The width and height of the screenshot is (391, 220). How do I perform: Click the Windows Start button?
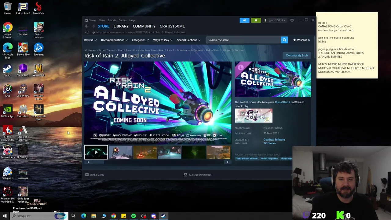click(5, 216)
